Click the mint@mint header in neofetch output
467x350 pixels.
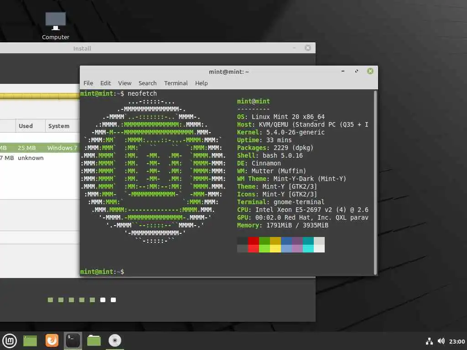point(254,101)
